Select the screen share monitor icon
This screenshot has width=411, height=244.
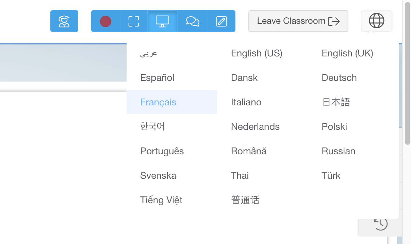[162, 21]
